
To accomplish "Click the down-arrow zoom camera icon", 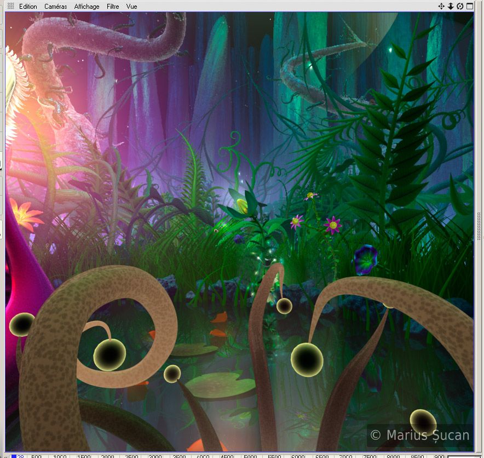I will tap(451, 7).
